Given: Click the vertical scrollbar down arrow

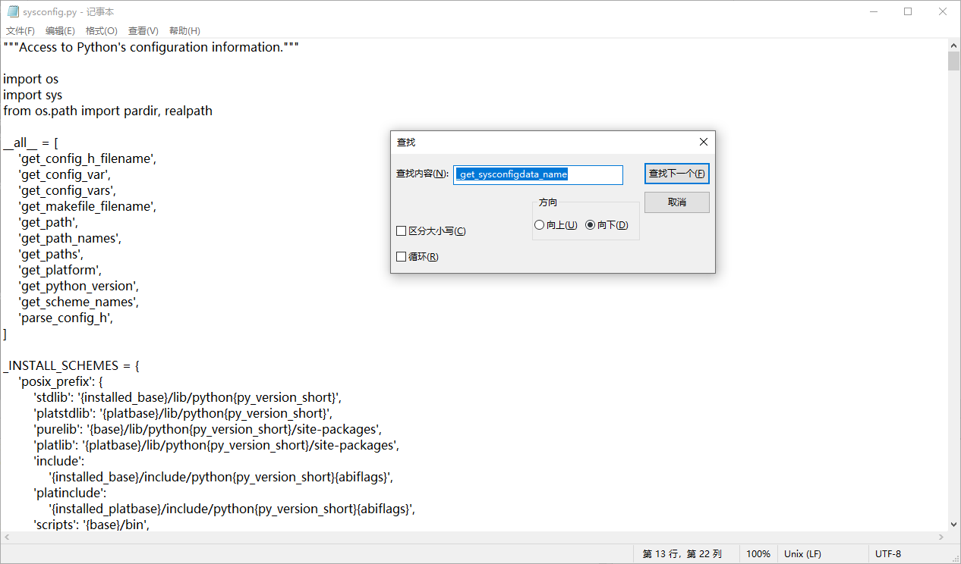Looking at the screenshot, I should [x=954, y=524].
